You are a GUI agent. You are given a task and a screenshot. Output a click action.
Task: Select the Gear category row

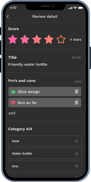coord(45,141)
